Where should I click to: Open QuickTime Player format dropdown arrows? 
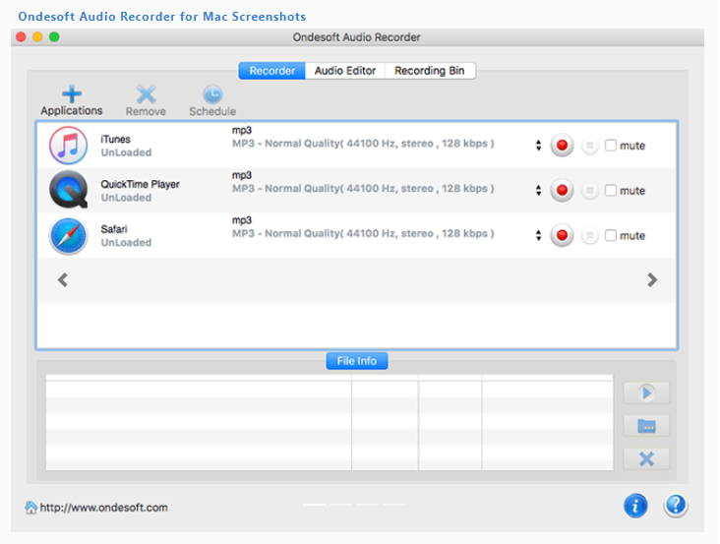pyautogui.click(x=538, y=190)
